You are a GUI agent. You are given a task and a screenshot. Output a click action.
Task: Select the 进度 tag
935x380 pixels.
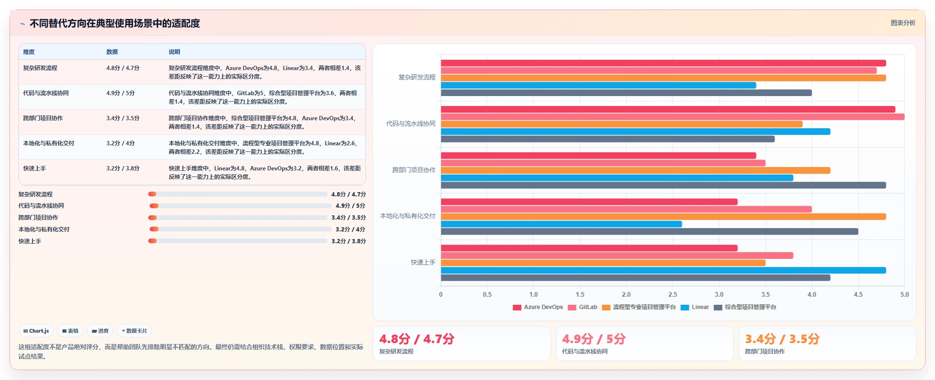tap(100, 331)
